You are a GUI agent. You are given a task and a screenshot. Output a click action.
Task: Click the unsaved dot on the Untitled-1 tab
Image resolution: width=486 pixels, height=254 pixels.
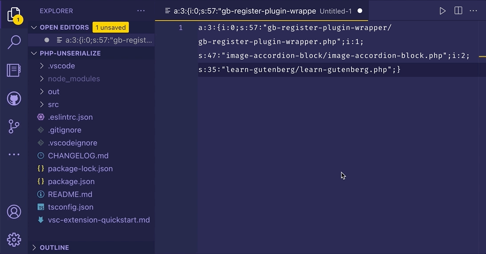click(360, 11)
